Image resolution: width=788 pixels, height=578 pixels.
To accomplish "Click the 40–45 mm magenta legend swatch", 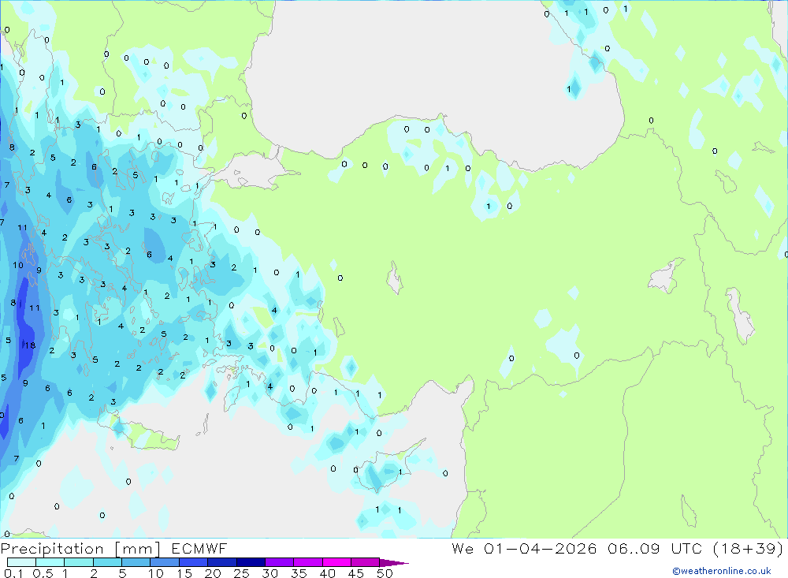I will [336, 562].
